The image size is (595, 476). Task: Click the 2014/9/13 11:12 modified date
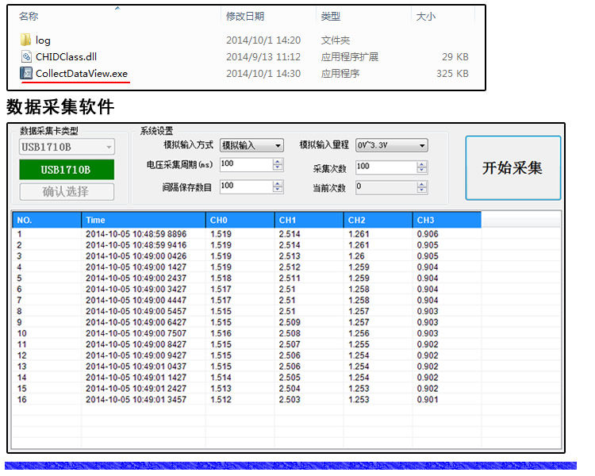(263, 57)
